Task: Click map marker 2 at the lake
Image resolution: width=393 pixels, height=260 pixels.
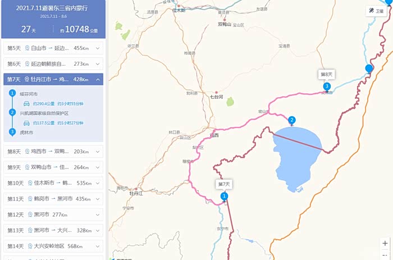Action: point(291,121)
